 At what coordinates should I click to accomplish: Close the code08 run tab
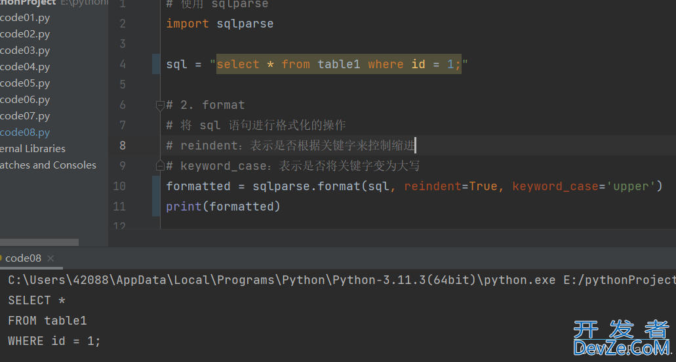(x=50, y=258)
